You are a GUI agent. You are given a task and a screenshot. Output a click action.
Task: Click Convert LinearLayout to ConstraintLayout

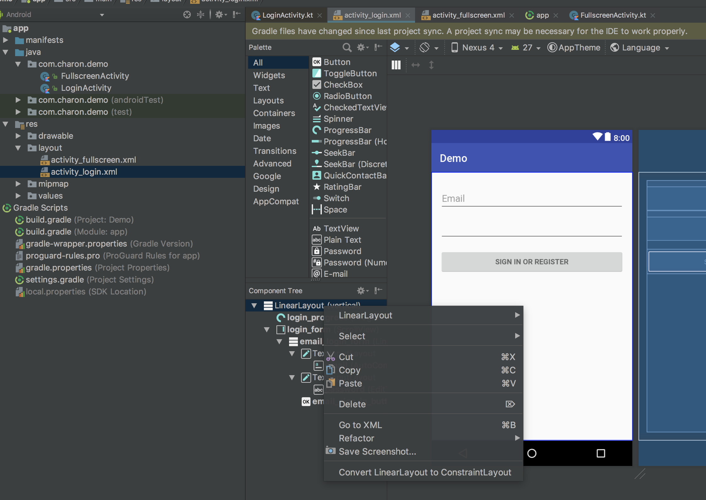coord(425,472)
